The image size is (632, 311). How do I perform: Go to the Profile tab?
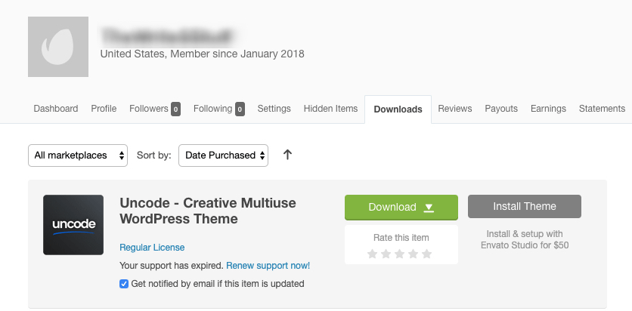(104, 109)
